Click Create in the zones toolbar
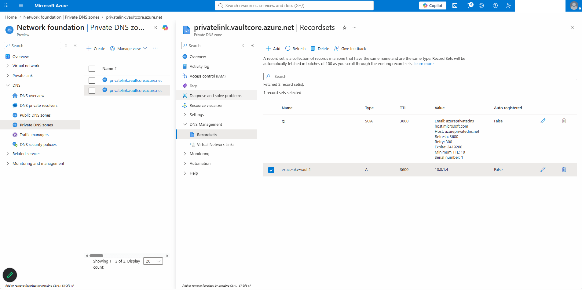 click(96, 49)
